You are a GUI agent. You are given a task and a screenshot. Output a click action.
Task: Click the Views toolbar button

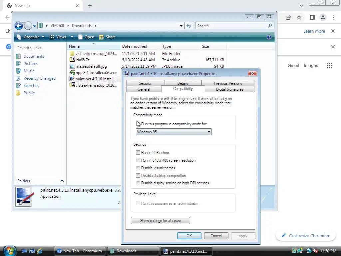click(58, 37)
